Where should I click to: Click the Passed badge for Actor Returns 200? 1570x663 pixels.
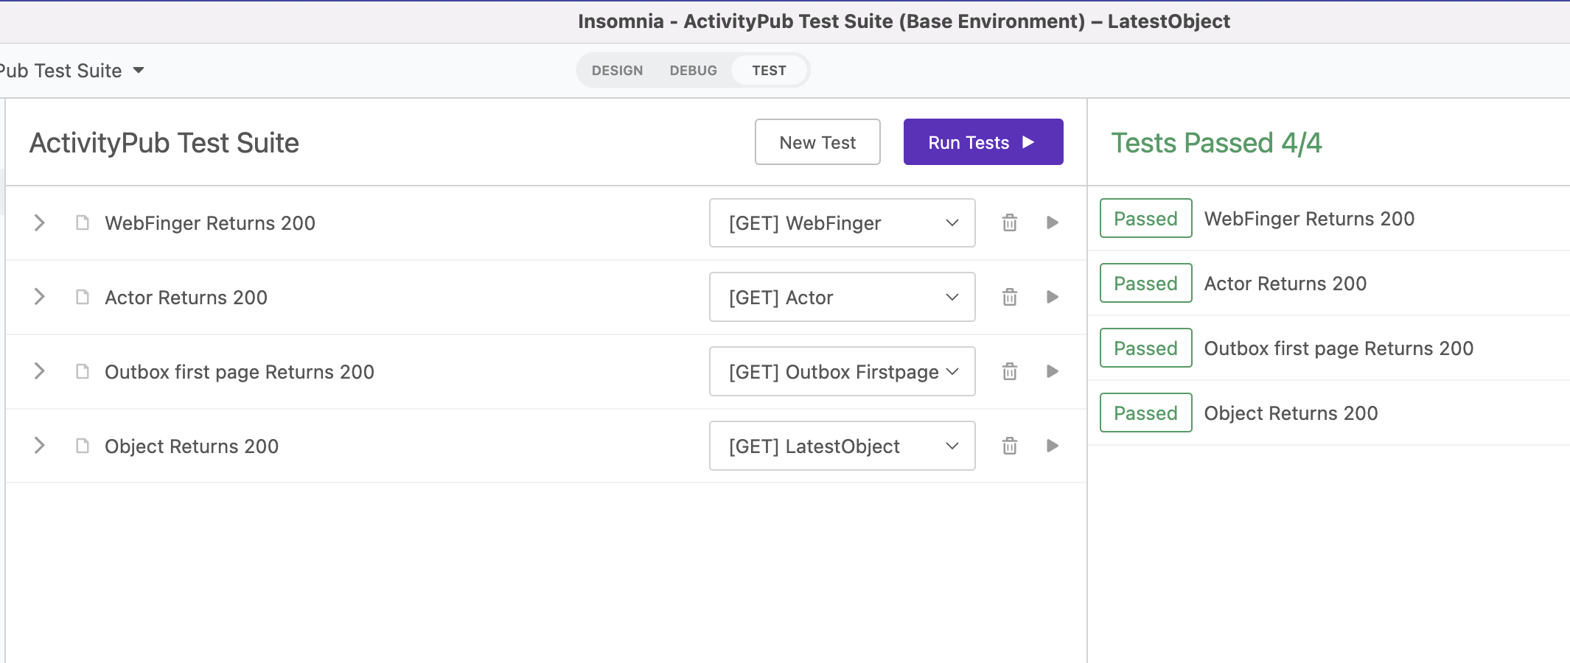1145,283
